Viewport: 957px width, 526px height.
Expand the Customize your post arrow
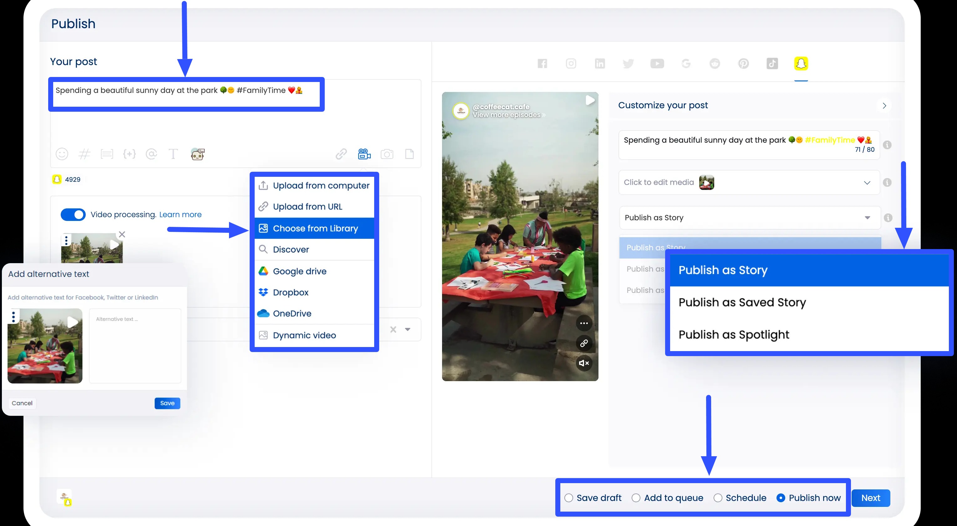pos(884,106)
